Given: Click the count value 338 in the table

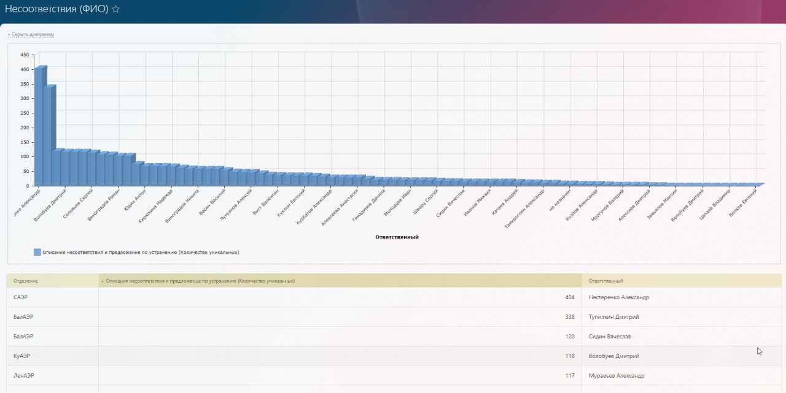Looking at the screenshot, I should pos(569,317).
